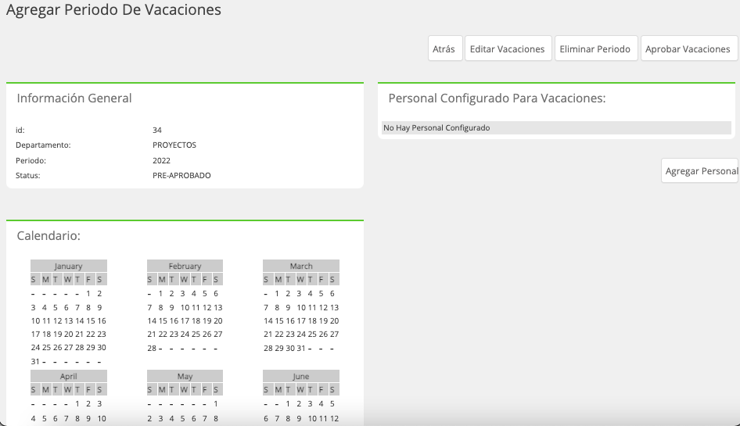Viewport: 740px width, 426px height.
Task: Select January 31 in the calendar
Action: coord(35,361)
